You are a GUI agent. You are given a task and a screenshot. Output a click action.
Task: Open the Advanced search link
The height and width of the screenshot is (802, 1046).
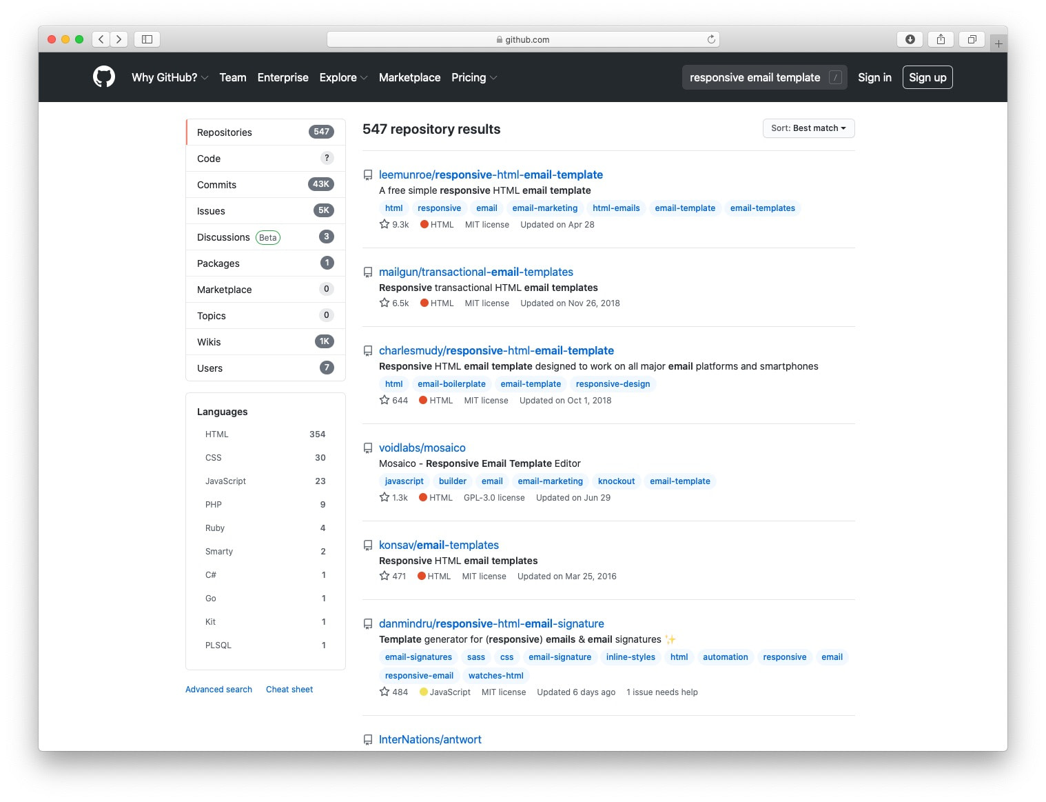[218, 690]
